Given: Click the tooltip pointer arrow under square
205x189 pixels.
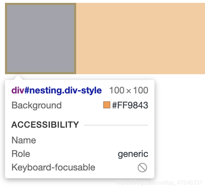Looking at the screenshot, I should point(18,77).
